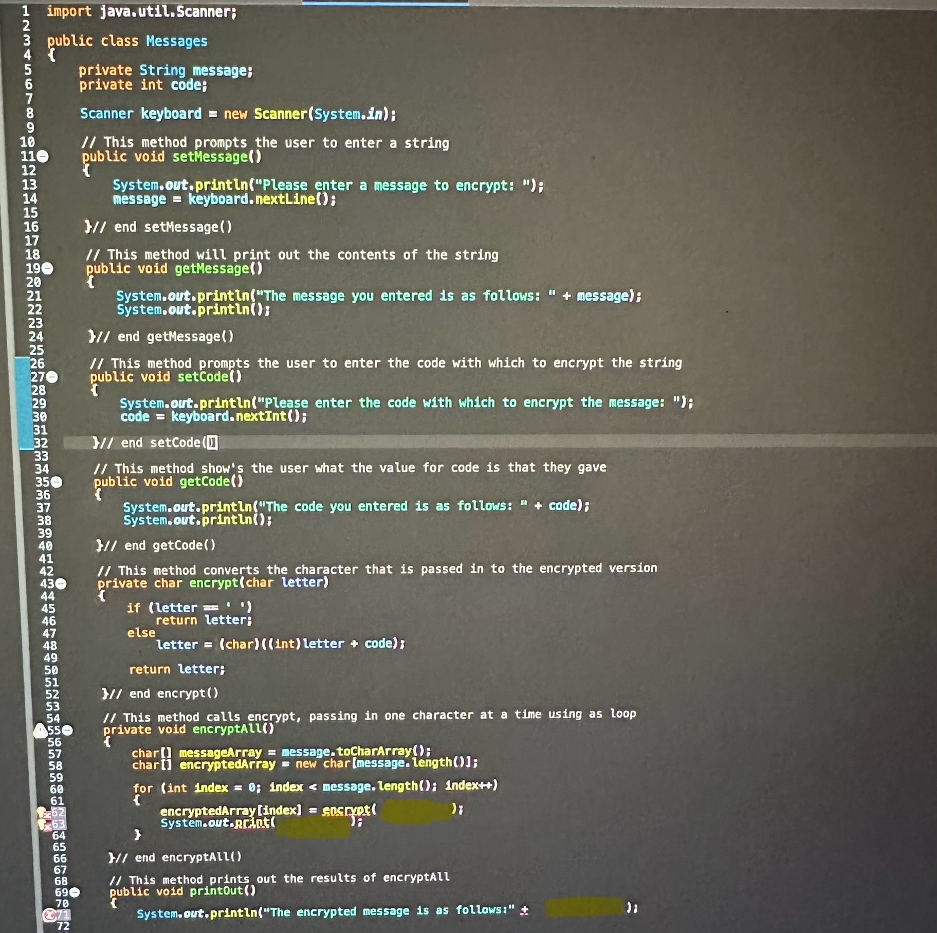
Task: Collapse the setCode method fold marker
Action: click(51, 377)
